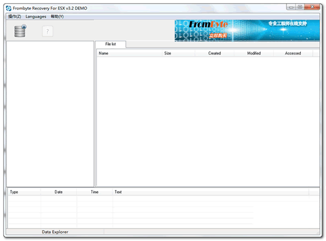Click the Time column header in log
Image resolution: width=326 pixels, height=241 pixels.
(x=95, y=192)
